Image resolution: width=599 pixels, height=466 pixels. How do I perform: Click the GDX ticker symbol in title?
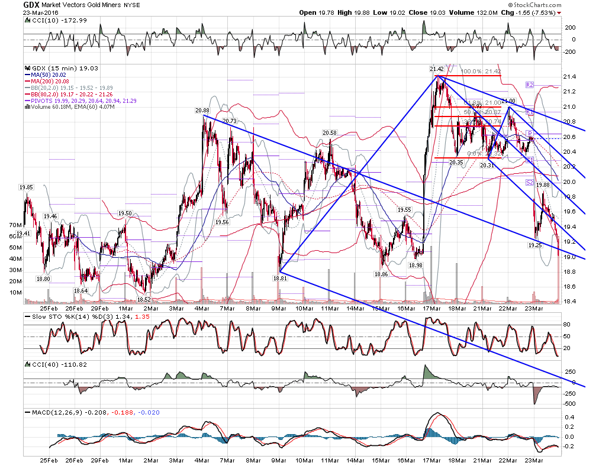coord(30,5)
